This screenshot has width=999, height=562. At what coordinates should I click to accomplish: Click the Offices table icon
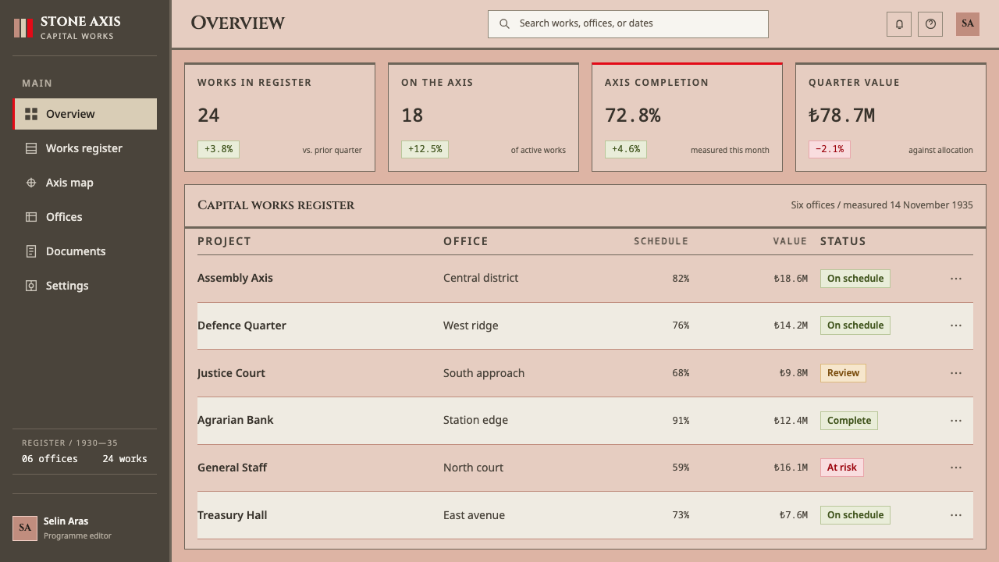31,217
